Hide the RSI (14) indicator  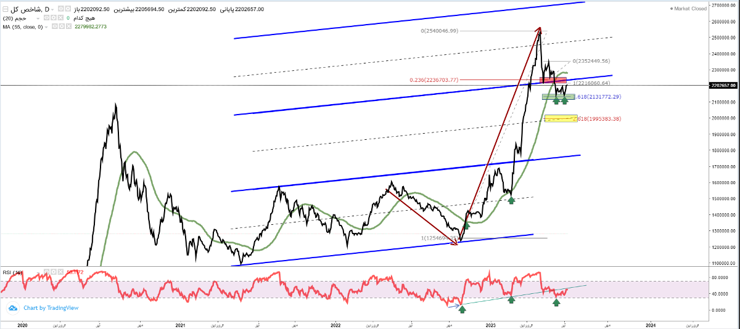coord(46,272)
